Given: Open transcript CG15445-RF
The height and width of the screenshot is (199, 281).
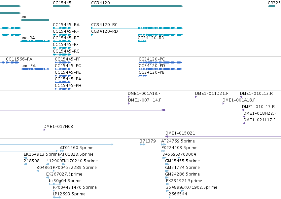Looking at the screenshot, I should (x=66, y=45).
